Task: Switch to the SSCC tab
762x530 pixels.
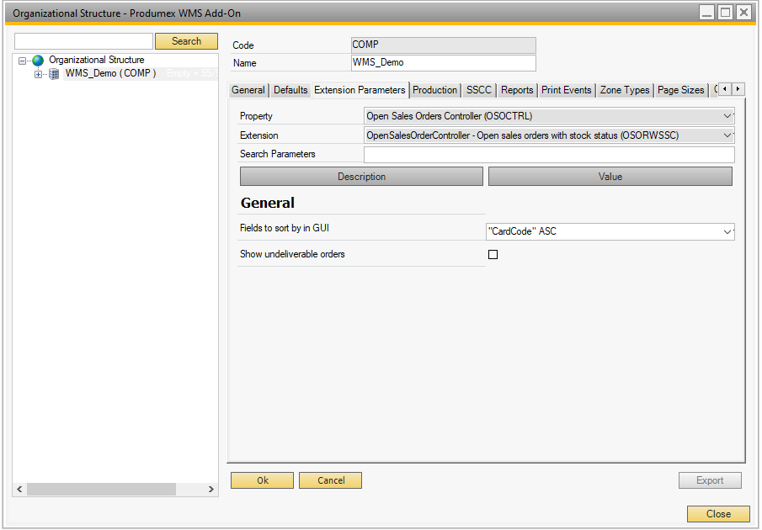Action: pos(478,90)
